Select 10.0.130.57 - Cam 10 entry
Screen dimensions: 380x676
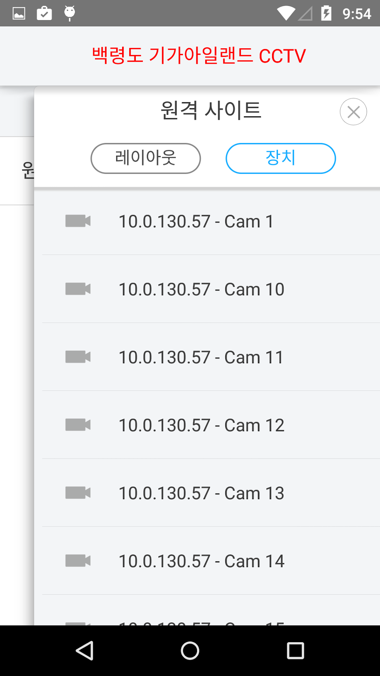[201, 290]
